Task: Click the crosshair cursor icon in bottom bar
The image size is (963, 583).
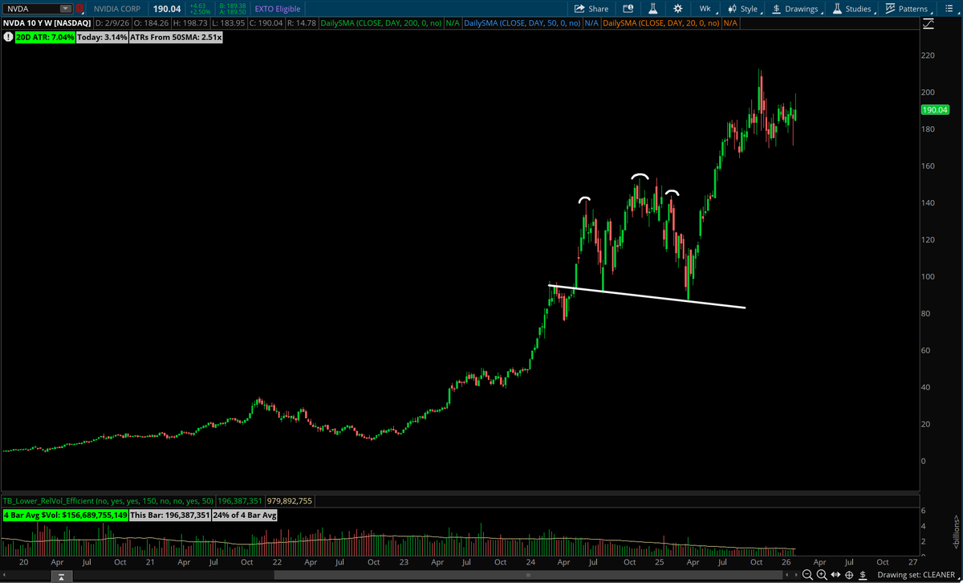Action: [x=849, y=575]
